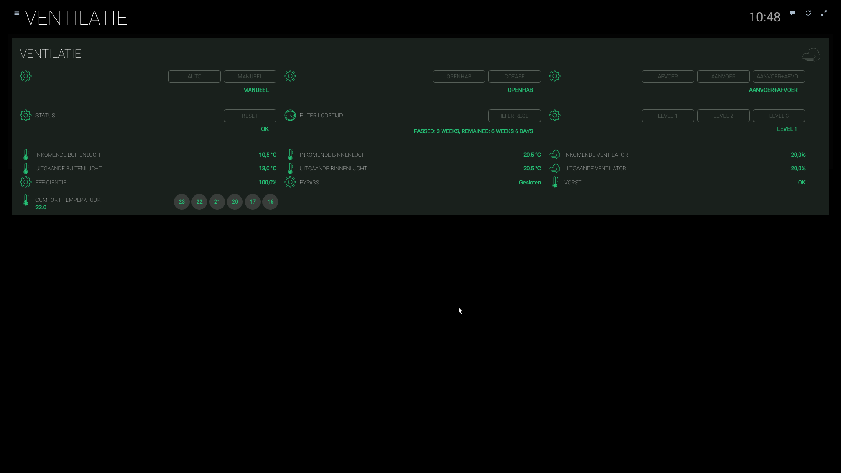Click the fan icon beside INKOMENDE VENTILATOR
This screenshot has height=473, width=841.
coord(555,155)
